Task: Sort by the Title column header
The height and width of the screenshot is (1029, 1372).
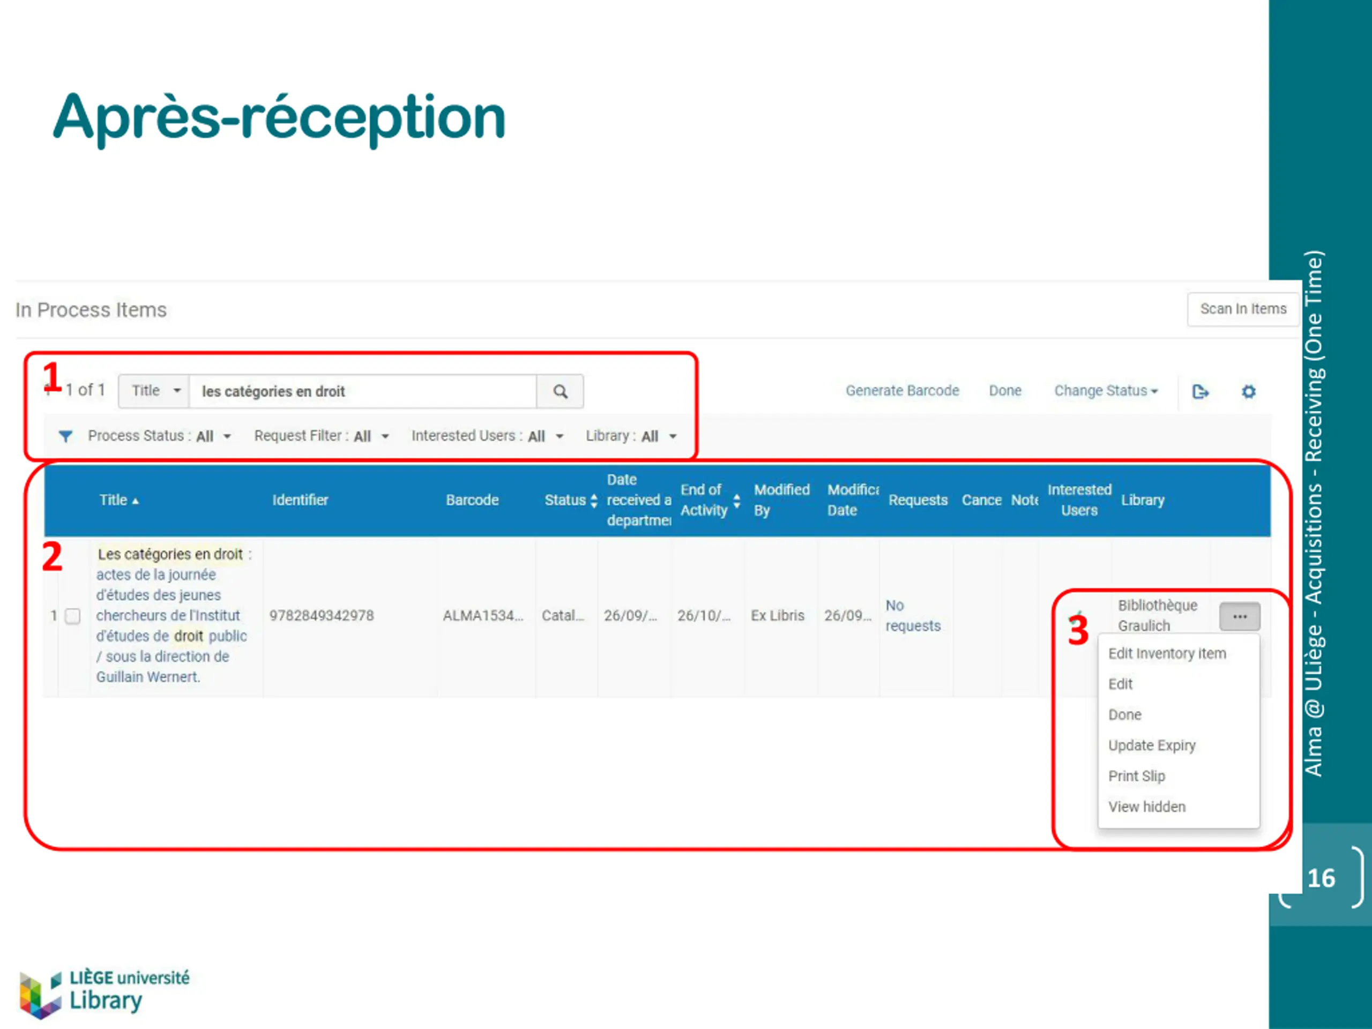Action: (118, 501)
